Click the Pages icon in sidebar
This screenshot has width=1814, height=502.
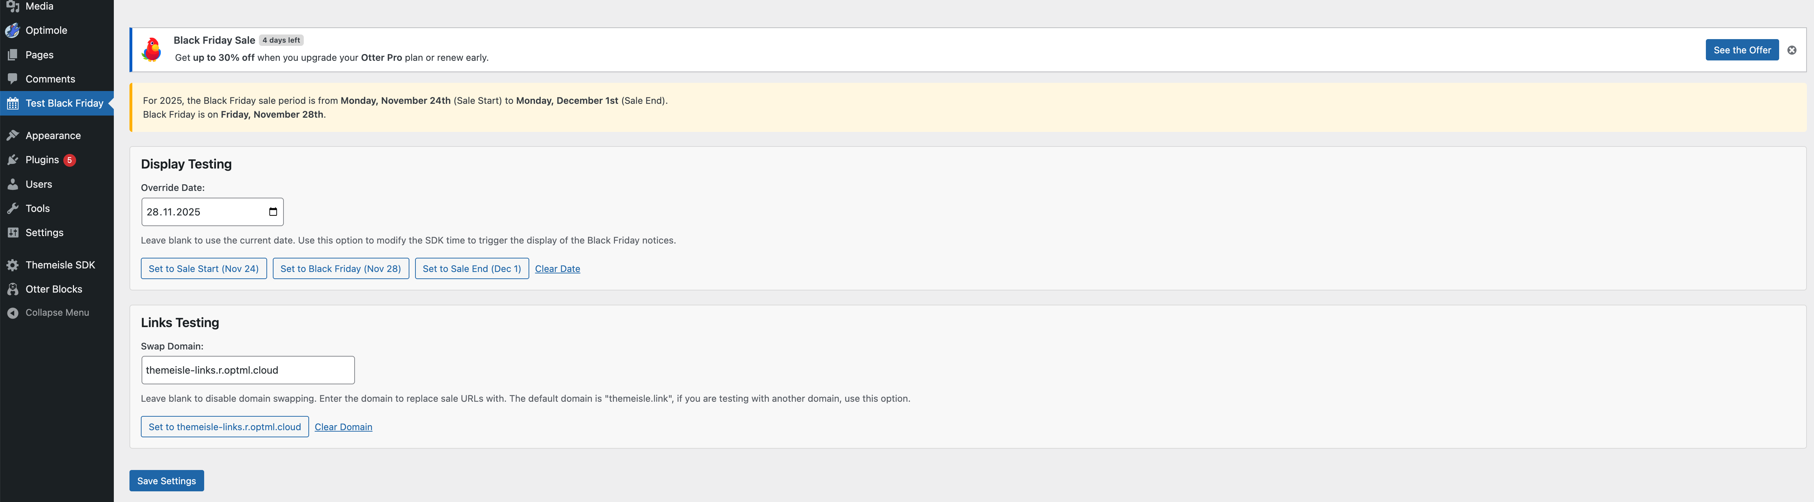[13, 55]
